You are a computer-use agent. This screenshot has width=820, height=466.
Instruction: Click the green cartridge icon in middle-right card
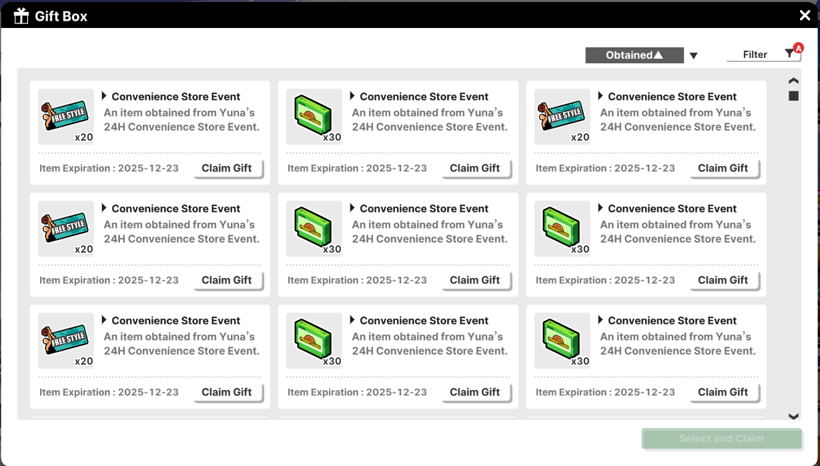(562, 228)
